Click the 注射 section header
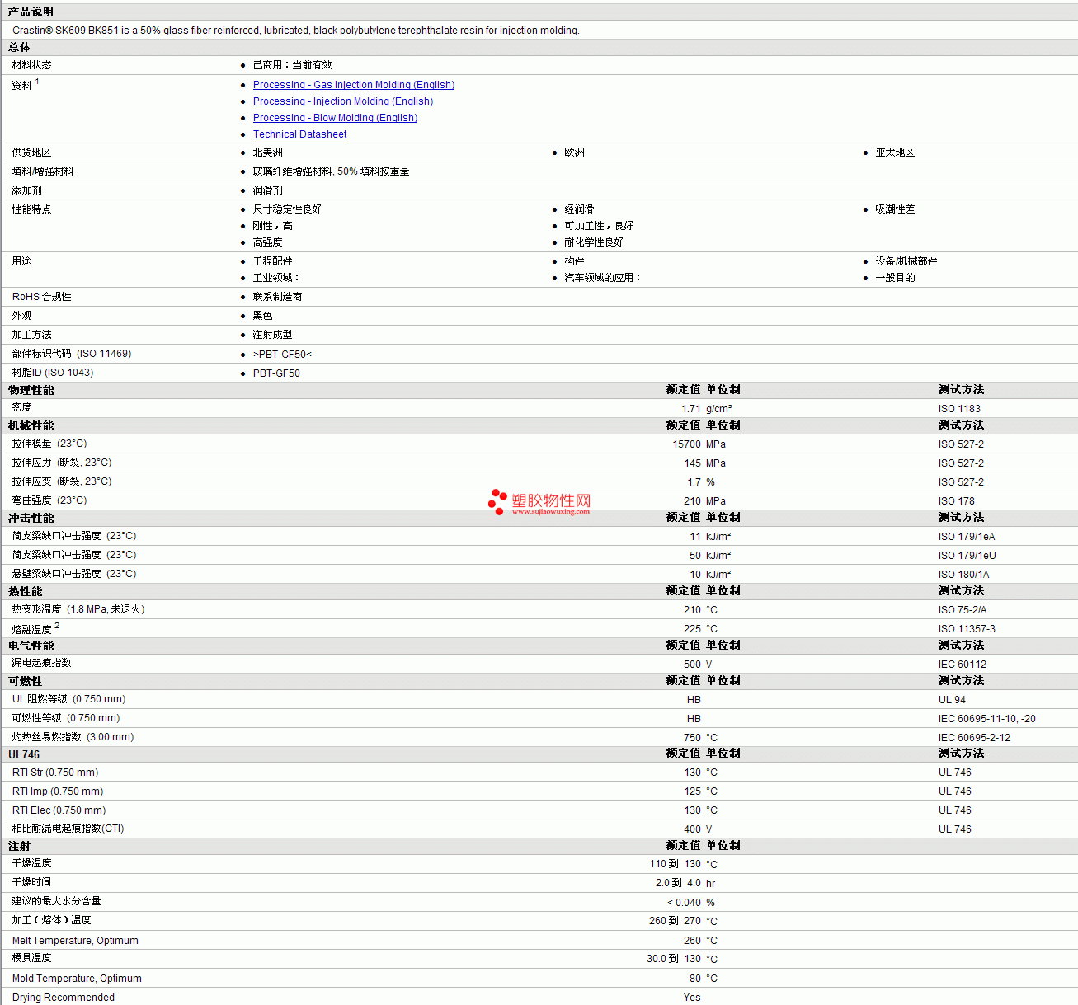Viewport: 1078px width, 1005px height. tap(20, 846)
